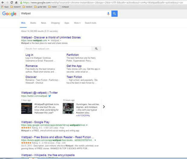
Task: Open the Apps grid in bookmarks bar
Action: [x=5, y=7]
